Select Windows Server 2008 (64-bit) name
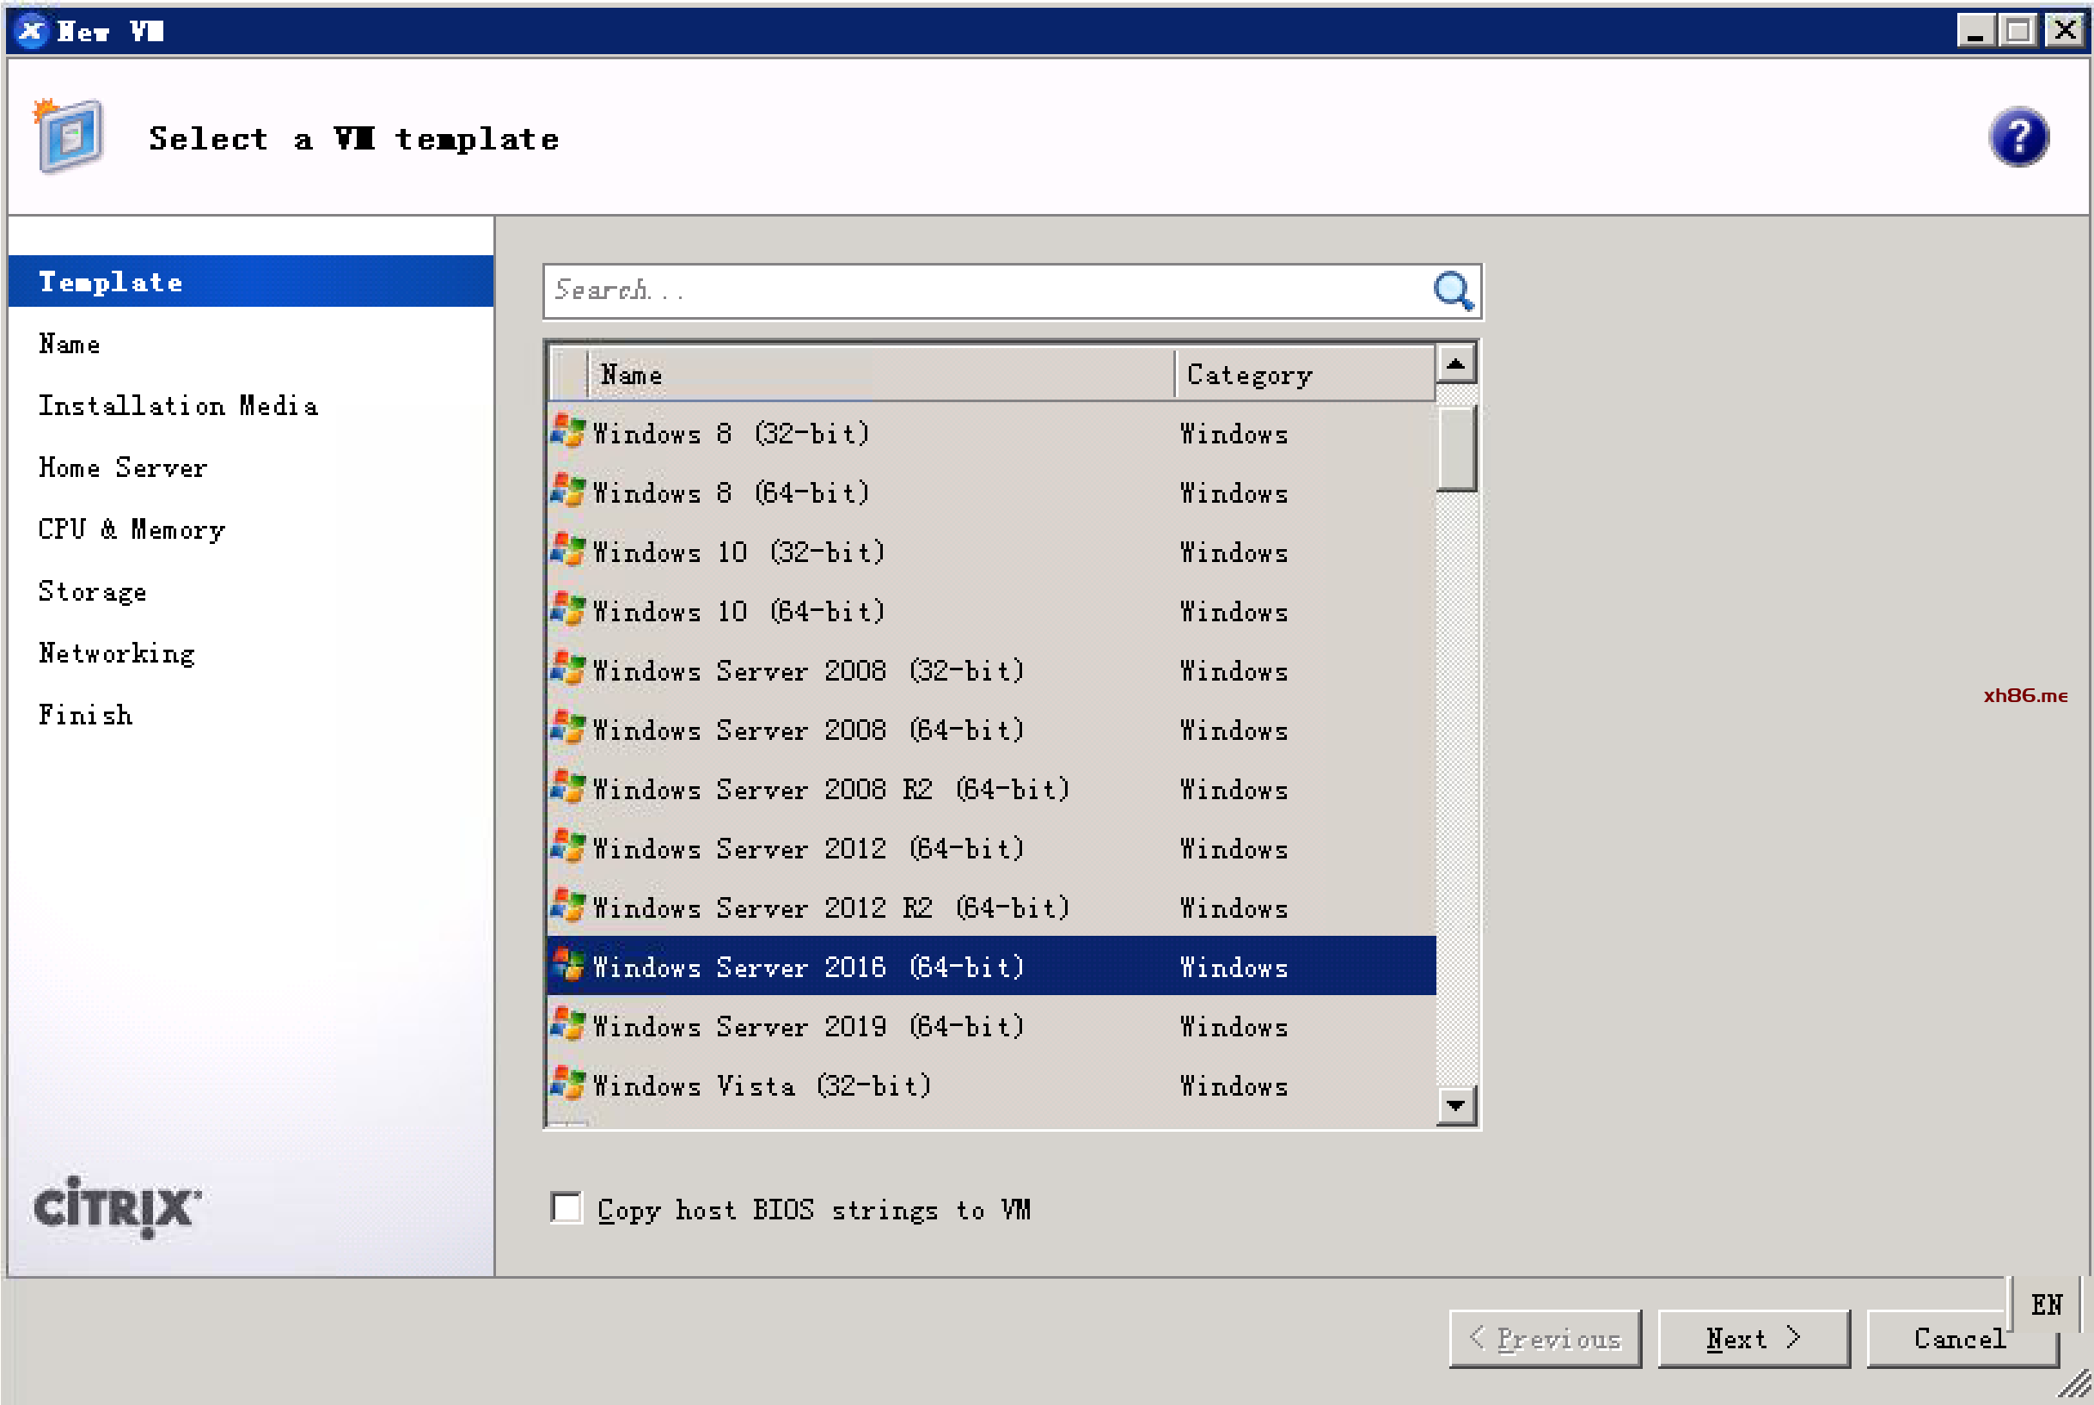2094x1405 pixels. coord(808,730)
